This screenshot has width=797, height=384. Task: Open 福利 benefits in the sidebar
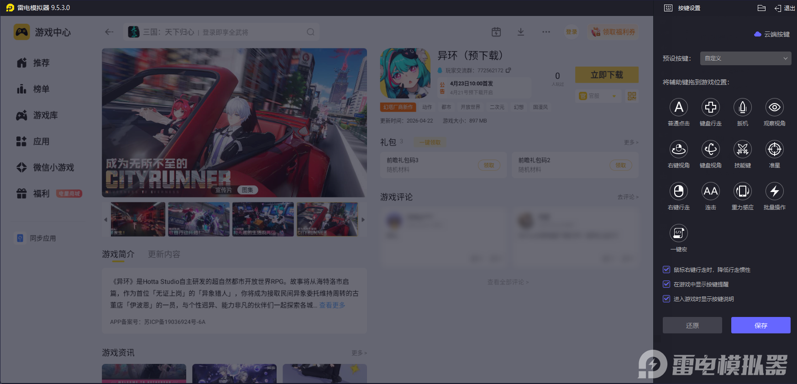click(x=33, y=193)
